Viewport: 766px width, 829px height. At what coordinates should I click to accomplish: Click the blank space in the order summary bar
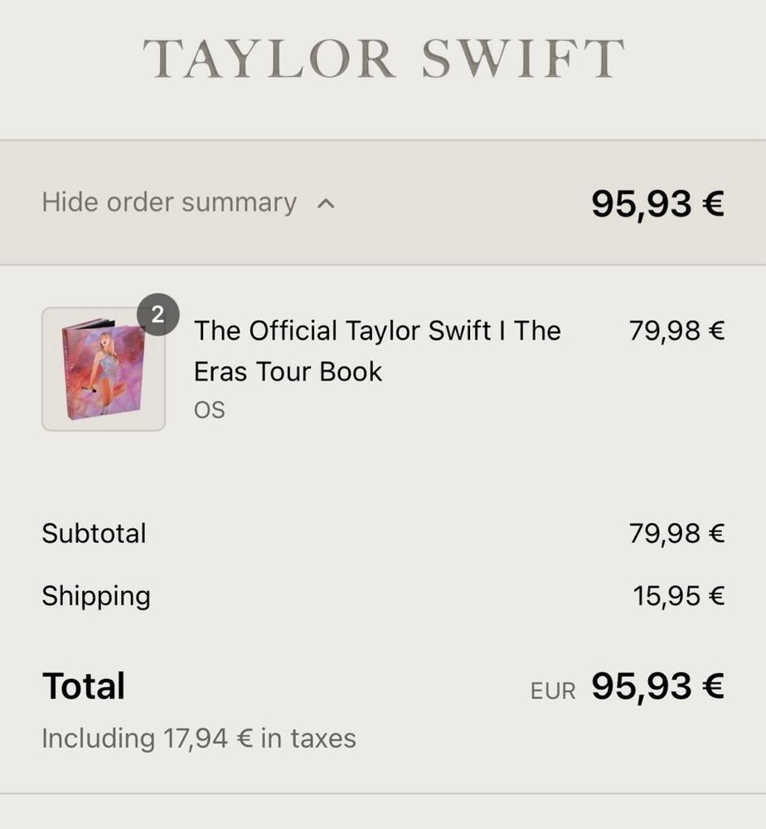pos(464,203)
